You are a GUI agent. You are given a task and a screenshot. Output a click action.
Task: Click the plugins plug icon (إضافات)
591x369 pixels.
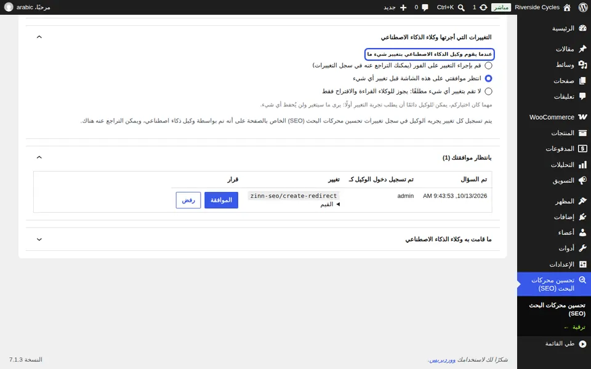click(583, 217)
